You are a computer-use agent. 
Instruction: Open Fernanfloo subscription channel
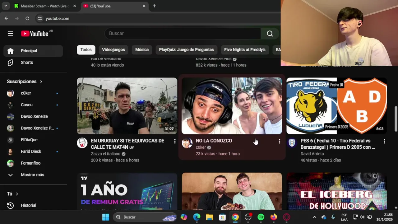tap(33, 163)
